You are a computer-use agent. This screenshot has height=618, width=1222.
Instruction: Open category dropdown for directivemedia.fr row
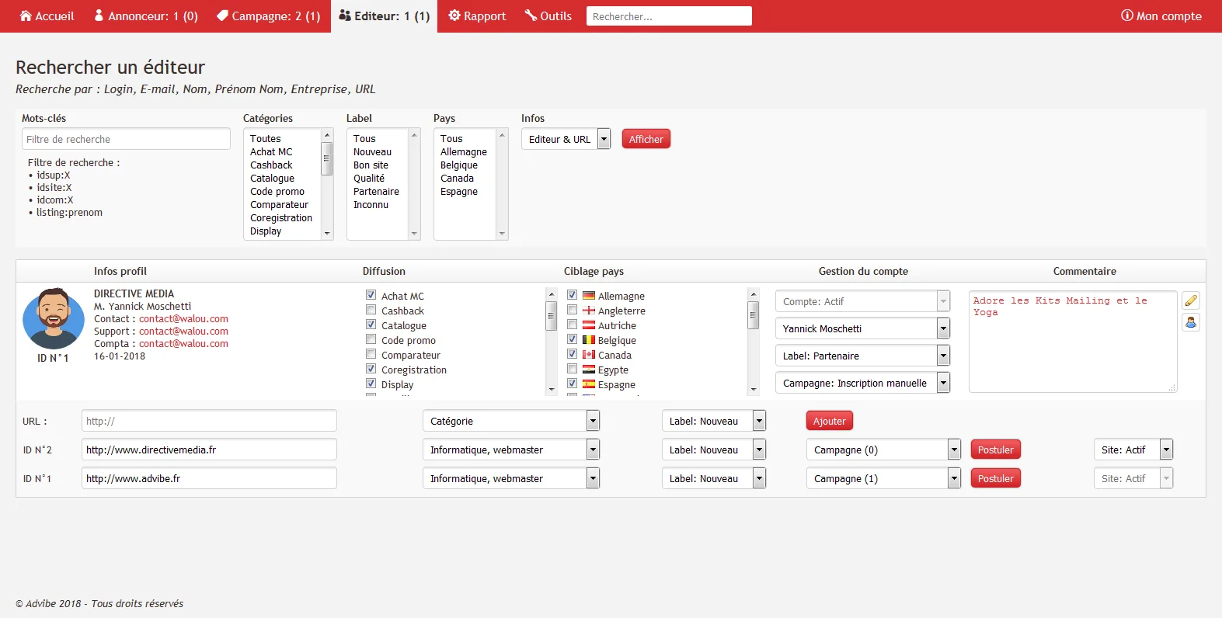pyautogui.click(x=511, y=450)
